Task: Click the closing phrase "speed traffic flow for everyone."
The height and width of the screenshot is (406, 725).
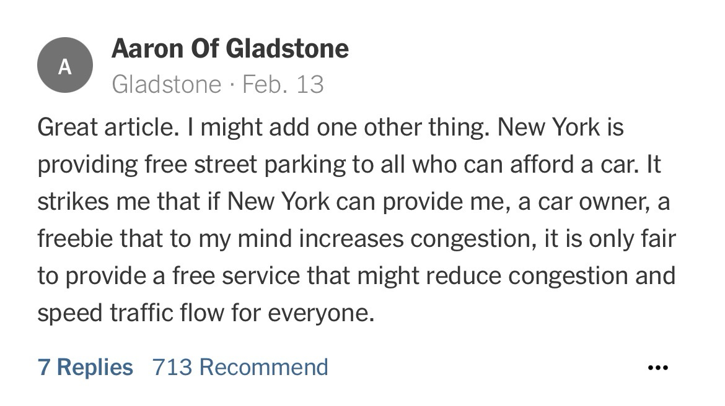Action: [206, 313]
